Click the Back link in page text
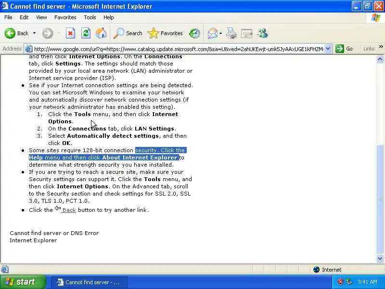 [69, 210]
